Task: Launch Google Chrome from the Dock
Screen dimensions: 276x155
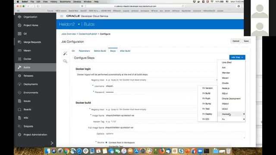Action: (x=66, y=151)
